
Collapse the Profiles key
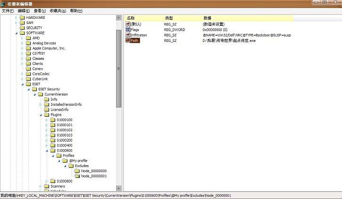53,156
